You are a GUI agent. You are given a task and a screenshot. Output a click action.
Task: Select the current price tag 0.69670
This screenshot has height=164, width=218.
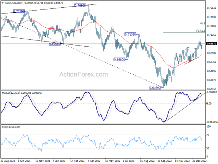[212, 44]
